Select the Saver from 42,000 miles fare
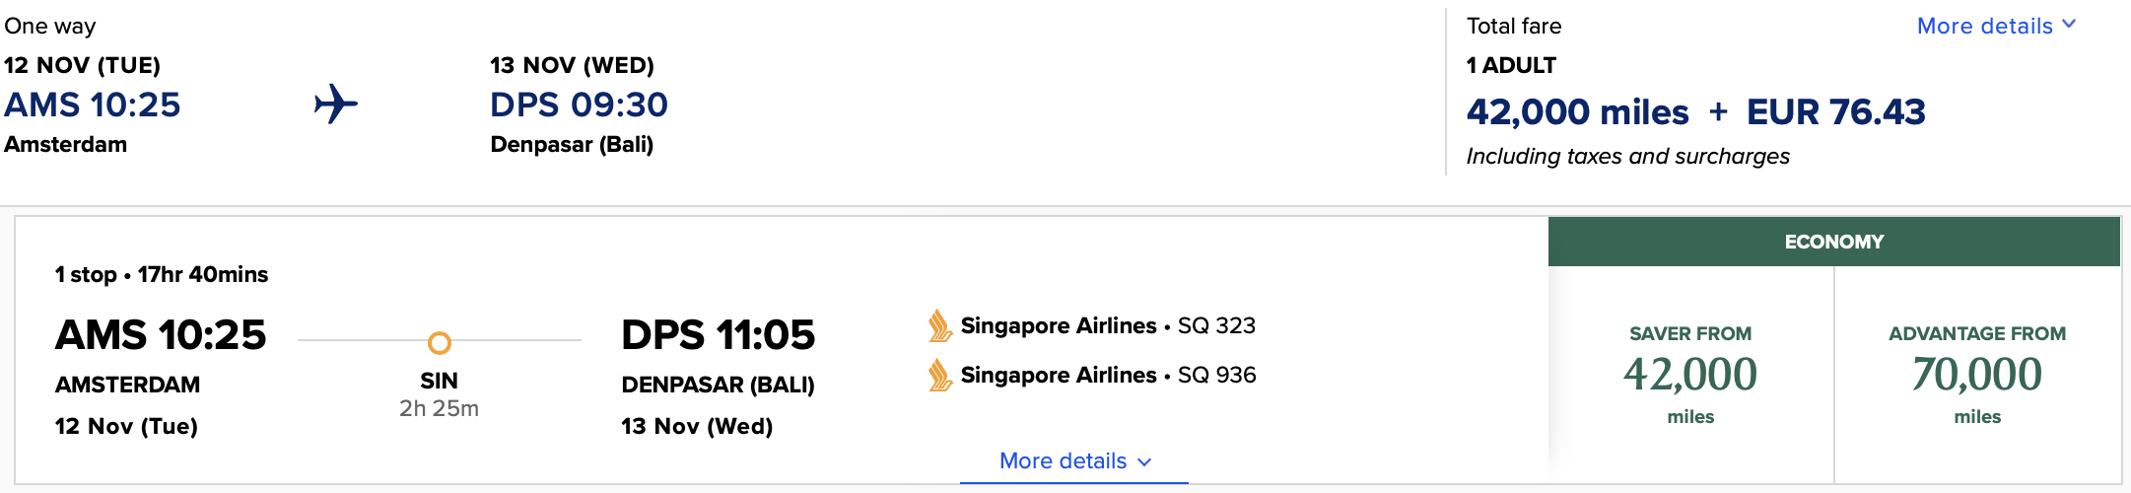This screenshot has height=493, width=2131. 1690,375
